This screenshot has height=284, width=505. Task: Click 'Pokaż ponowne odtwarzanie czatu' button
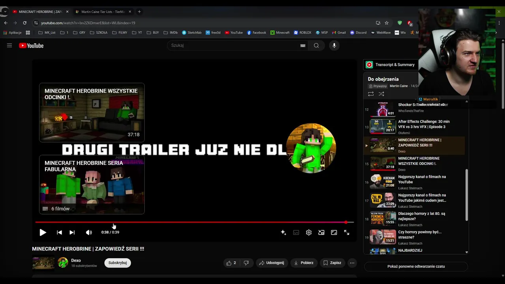click(x=416, y=266)
